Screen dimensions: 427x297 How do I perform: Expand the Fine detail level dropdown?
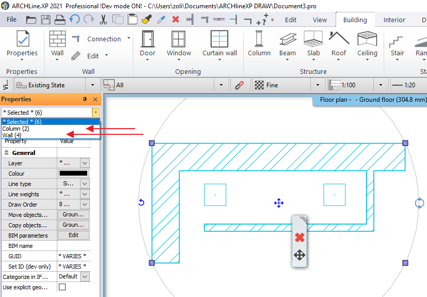318,85
